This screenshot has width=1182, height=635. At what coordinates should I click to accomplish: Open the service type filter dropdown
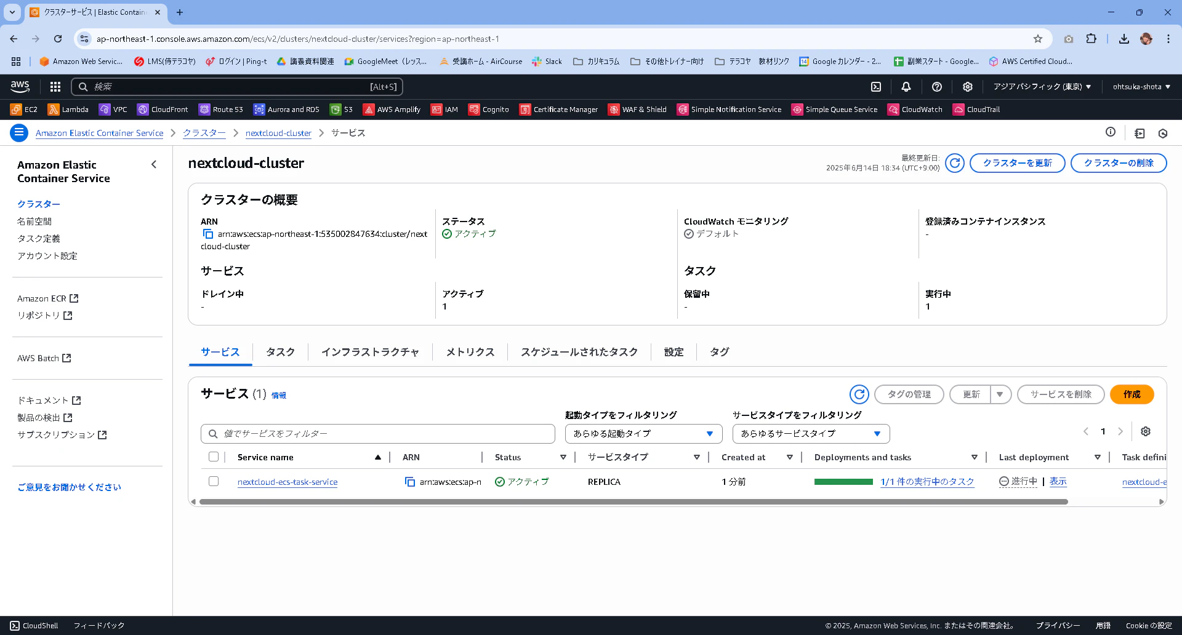coord(811,434)
